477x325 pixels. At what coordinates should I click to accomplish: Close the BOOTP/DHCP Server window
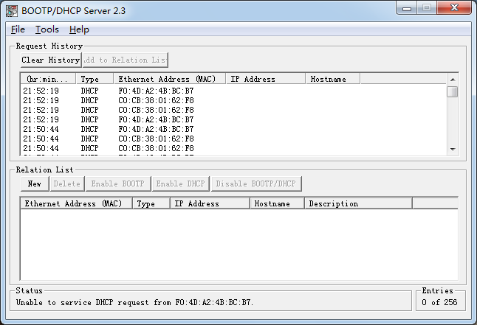[x=452, y=8]
